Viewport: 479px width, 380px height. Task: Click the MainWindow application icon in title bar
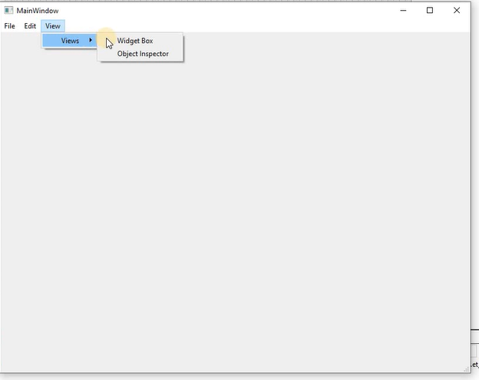tap(8, 11)
